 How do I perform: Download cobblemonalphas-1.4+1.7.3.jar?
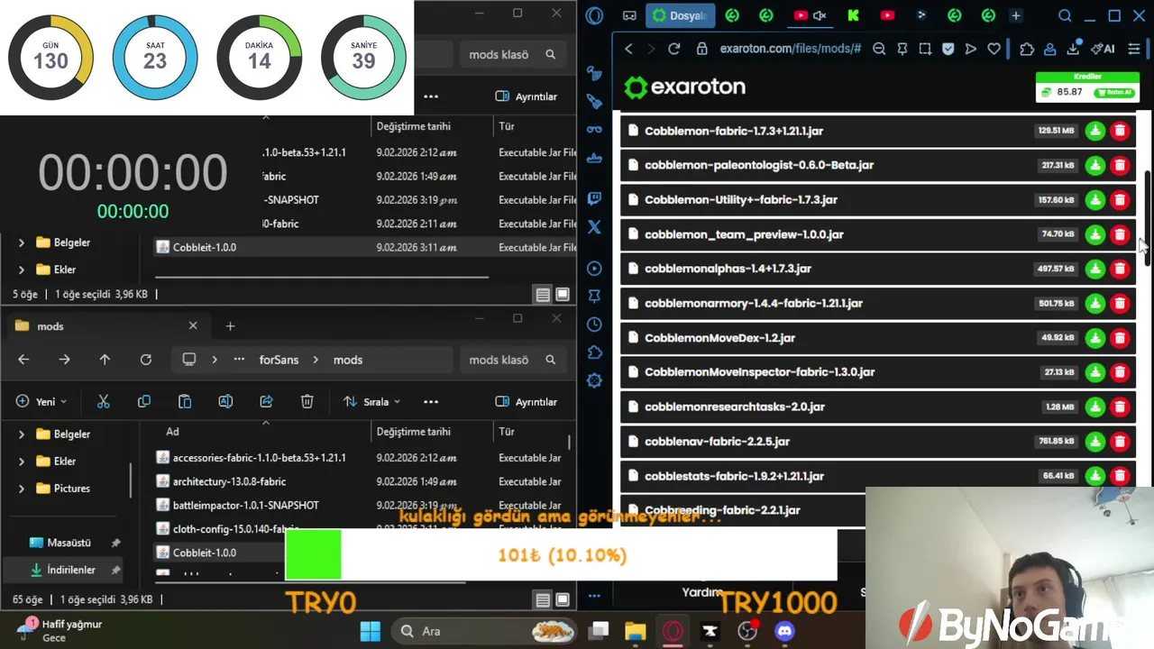pos(1094,269)
